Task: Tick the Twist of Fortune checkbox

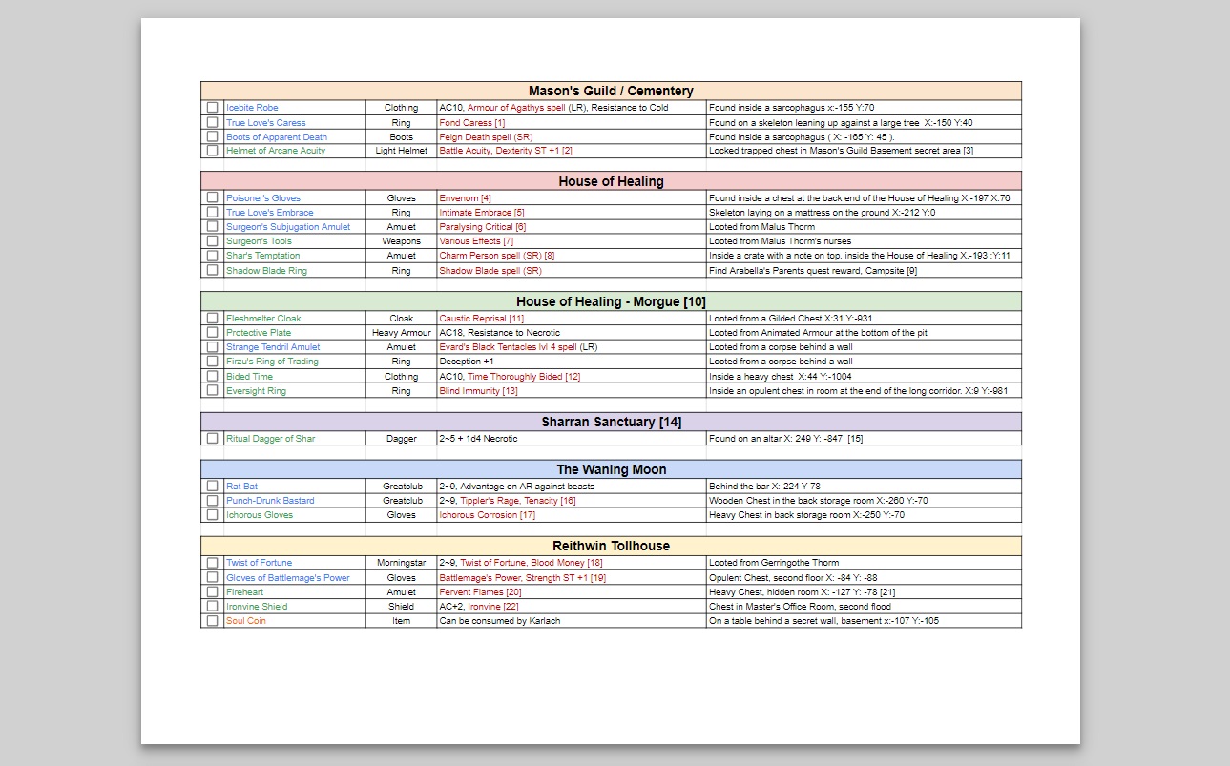Action: pyautogui.click(x=212, y=563)
